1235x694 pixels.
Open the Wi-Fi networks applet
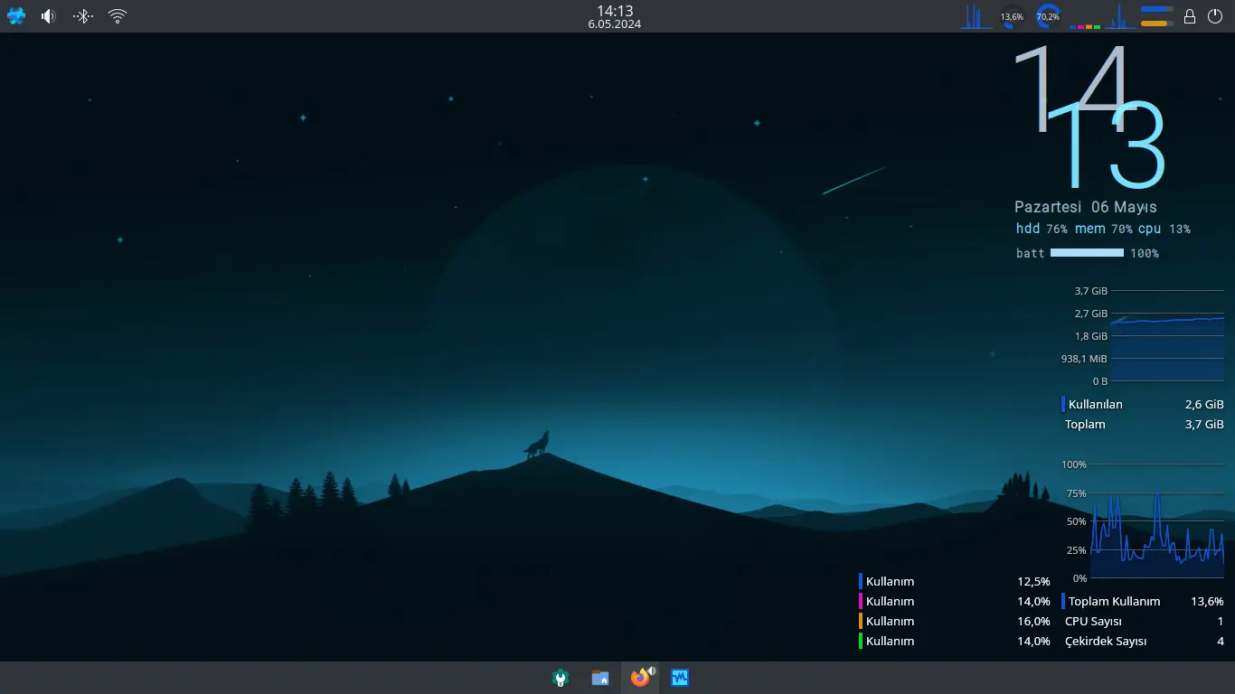[x=118, y=16]
